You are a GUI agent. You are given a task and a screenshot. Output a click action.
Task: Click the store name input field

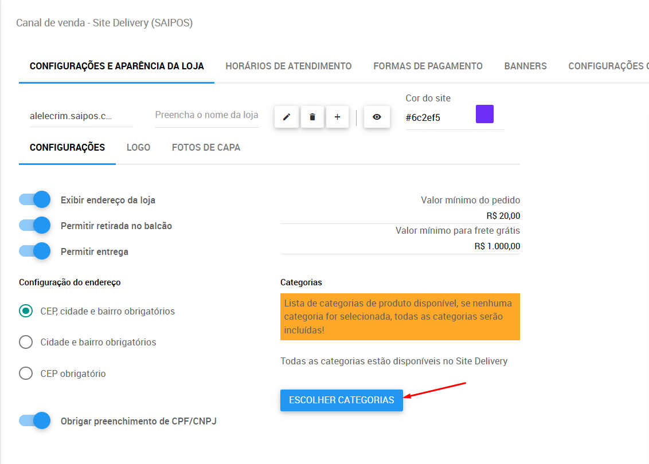tap(206, 115)
